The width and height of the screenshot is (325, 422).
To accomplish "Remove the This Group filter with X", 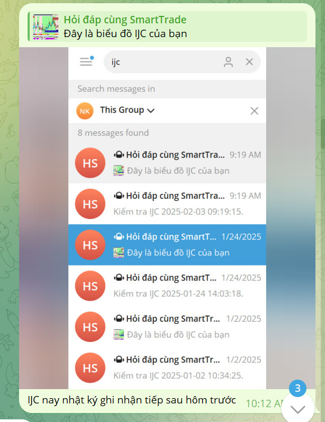I will tap(254, 111).
